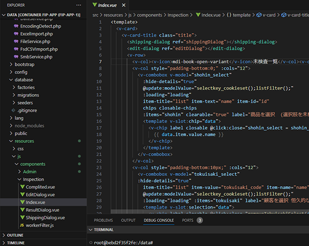Click the text shohin_select on line 9
309x246 pixels.
pyautogui.click(x=212, y=75)
